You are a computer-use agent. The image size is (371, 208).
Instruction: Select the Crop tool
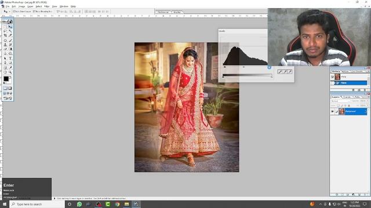[x=5, y=35]
